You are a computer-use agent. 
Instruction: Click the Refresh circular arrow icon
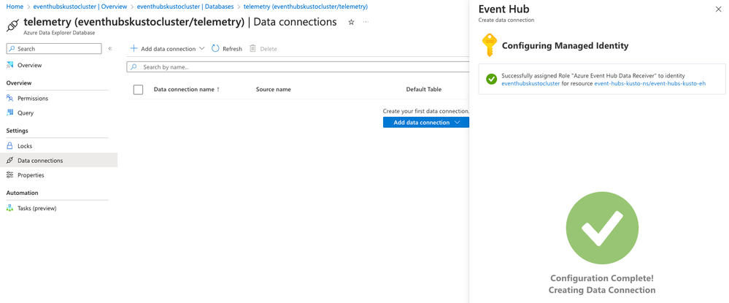[215, 48]
